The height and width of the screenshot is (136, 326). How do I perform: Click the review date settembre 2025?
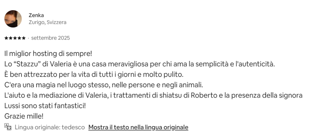click(50, 38)
